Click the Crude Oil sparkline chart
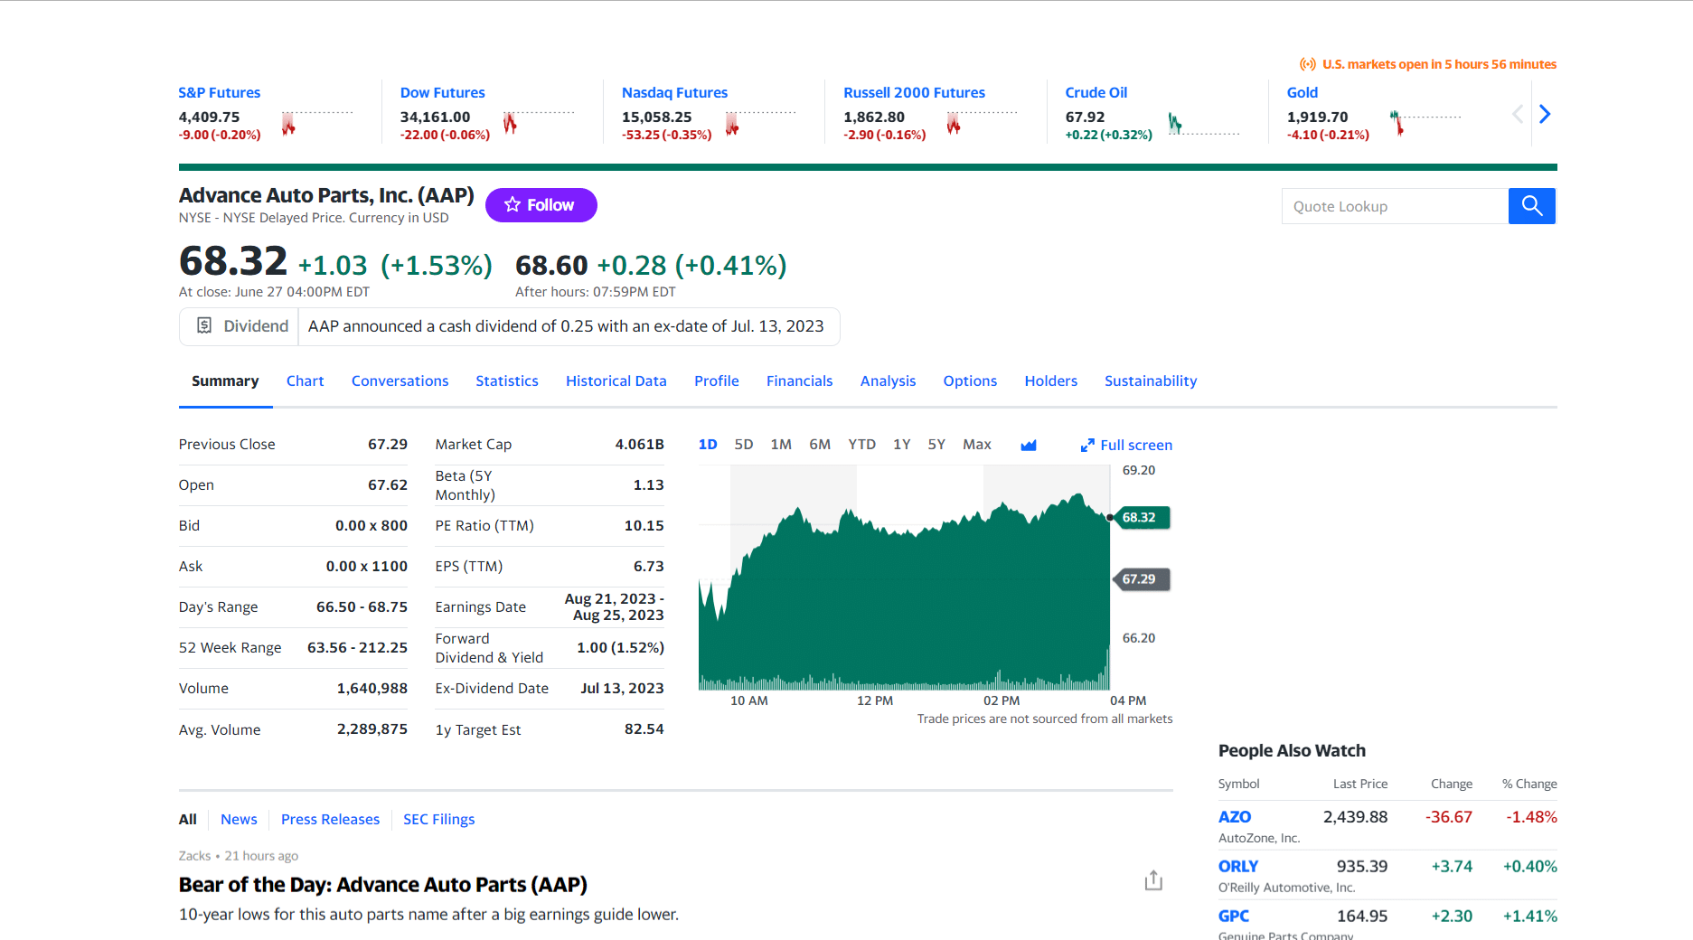1693x940 pixels. coord(1202,124)
